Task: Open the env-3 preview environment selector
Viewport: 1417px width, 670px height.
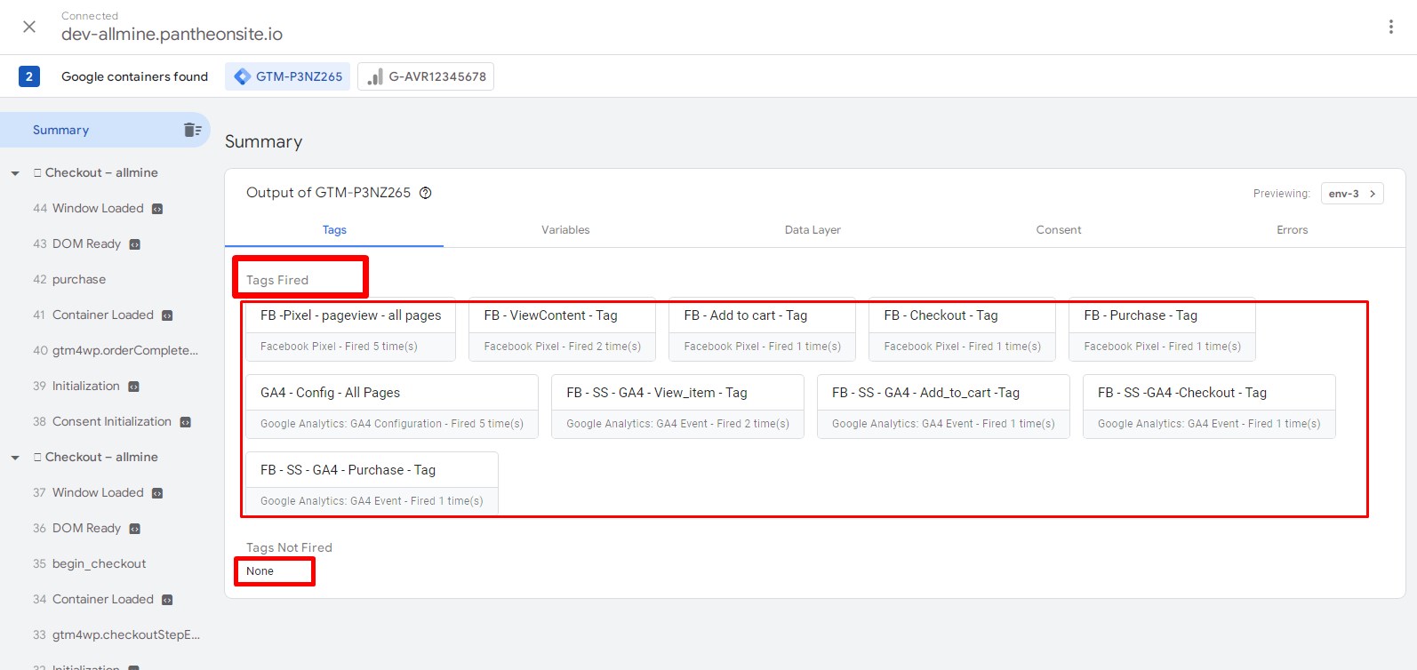Action: pyautogui.click(x=1352, y=194)
